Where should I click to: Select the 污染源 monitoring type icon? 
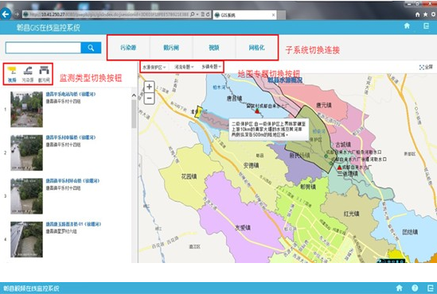point(28,74)
